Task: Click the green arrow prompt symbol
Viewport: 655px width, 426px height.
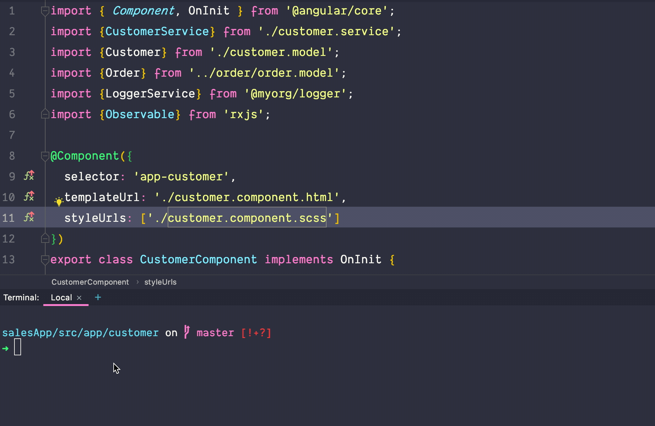Action: coord(5,348)
